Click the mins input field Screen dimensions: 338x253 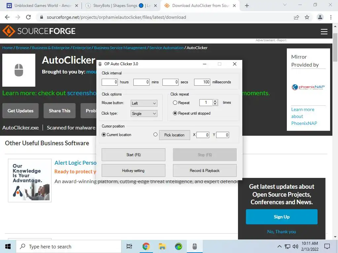tap(141, 82)
